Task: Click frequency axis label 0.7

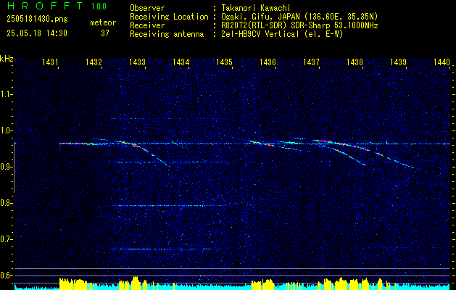Action: (6, 239)
